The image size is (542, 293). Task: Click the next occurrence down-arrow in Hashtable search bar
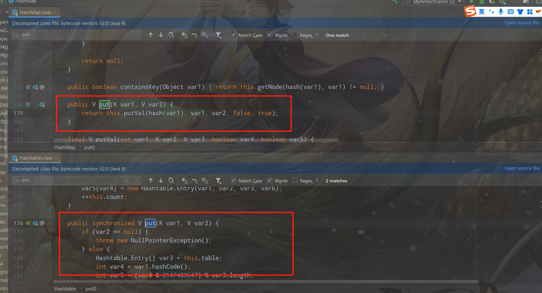click(161, 180)
